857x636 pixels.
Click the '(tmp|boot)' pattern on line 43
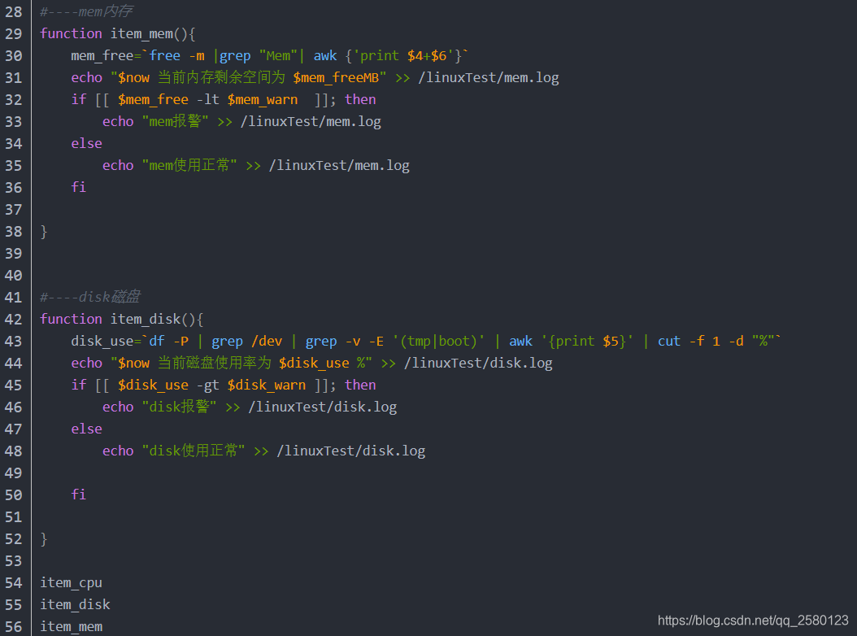click(438, 342)
